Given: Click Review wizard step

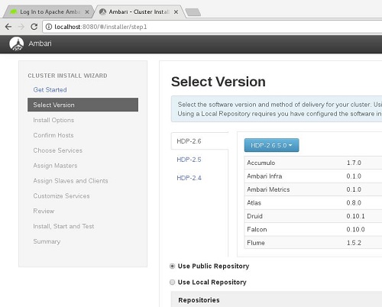Looking at the screenshot, I should [44, 211].
